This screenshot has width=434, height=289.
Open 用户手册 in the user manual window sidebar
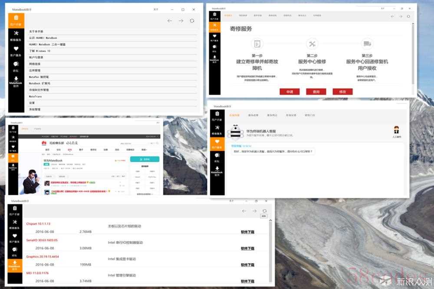point(16,20)
